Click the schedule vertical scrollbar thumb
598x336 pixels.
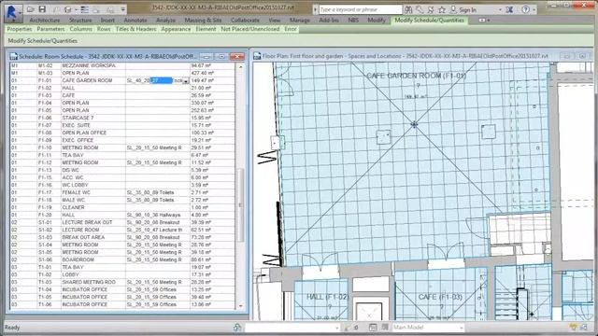point(240,205)
